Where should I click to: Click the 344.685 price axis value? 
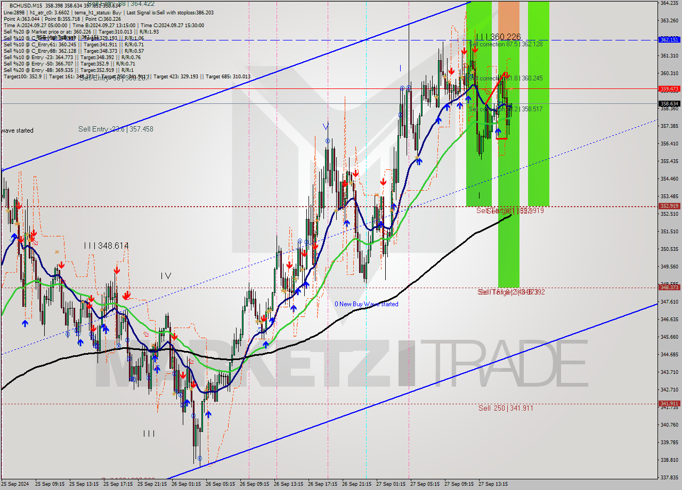point(669,354)
